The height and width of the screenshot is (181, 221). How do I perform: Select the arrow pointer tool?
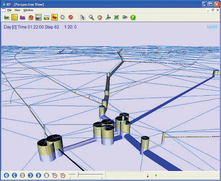[x=83, y=17]
